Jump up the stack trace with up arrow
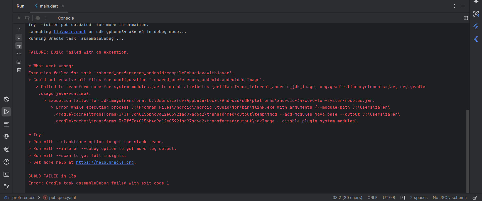This screenshot has height=201, width=482. point(19,29)
